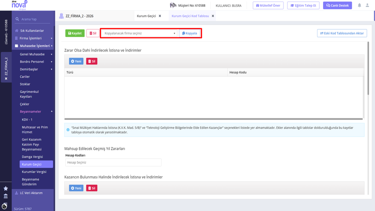
Task: Select the Kurum Geçici Kod Tablosu tab
Action: pyautogui.click(x=190, y=16)
